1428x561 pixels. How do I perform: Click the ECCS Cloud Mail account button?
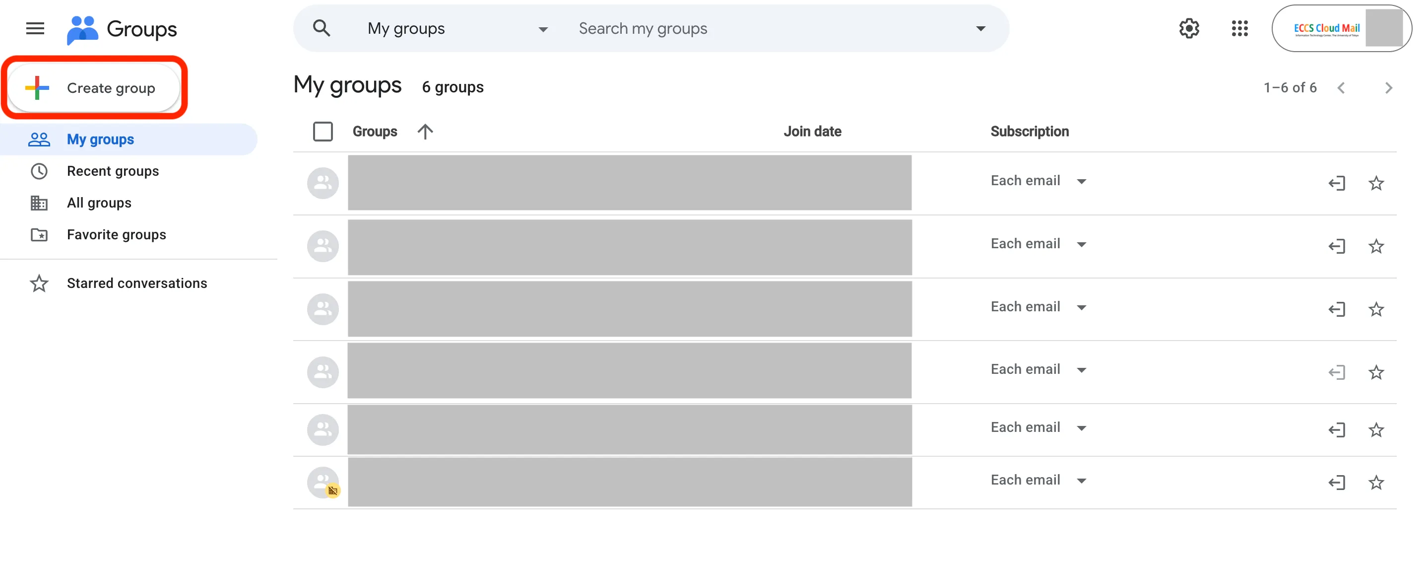pos(1341,28)
